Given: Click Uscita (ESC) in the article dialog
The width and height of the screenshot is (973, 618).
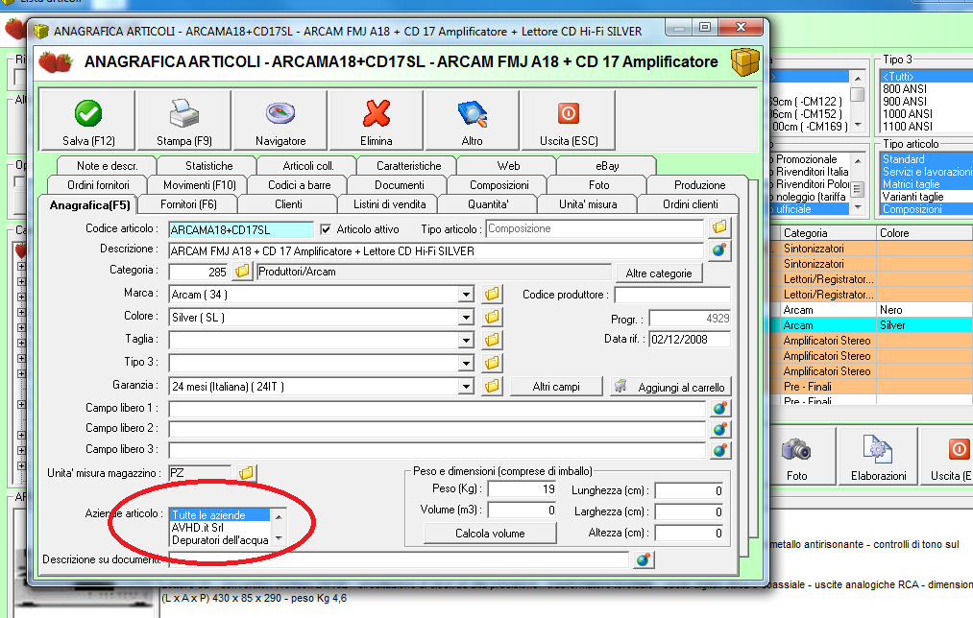Looking at the screenshot, I should coord(569,120).
